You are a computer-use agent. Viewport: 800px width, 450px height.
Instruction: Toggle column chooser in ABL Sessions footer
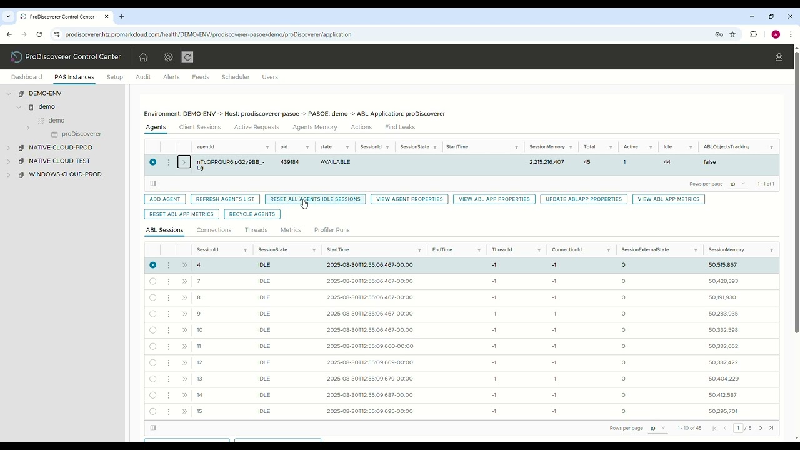pyautogui.click(x=153, y=427)
